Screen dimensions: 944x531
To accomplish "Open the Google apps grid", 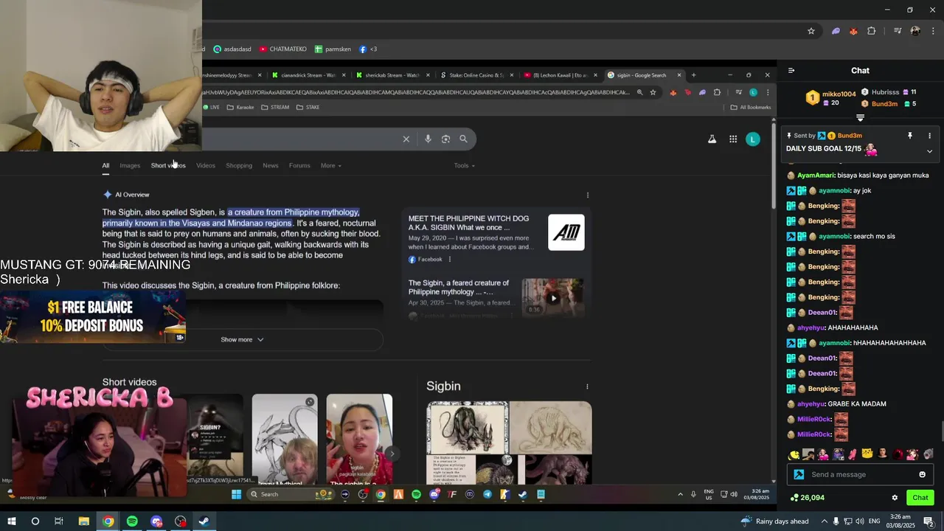I will tap(733, 139).
